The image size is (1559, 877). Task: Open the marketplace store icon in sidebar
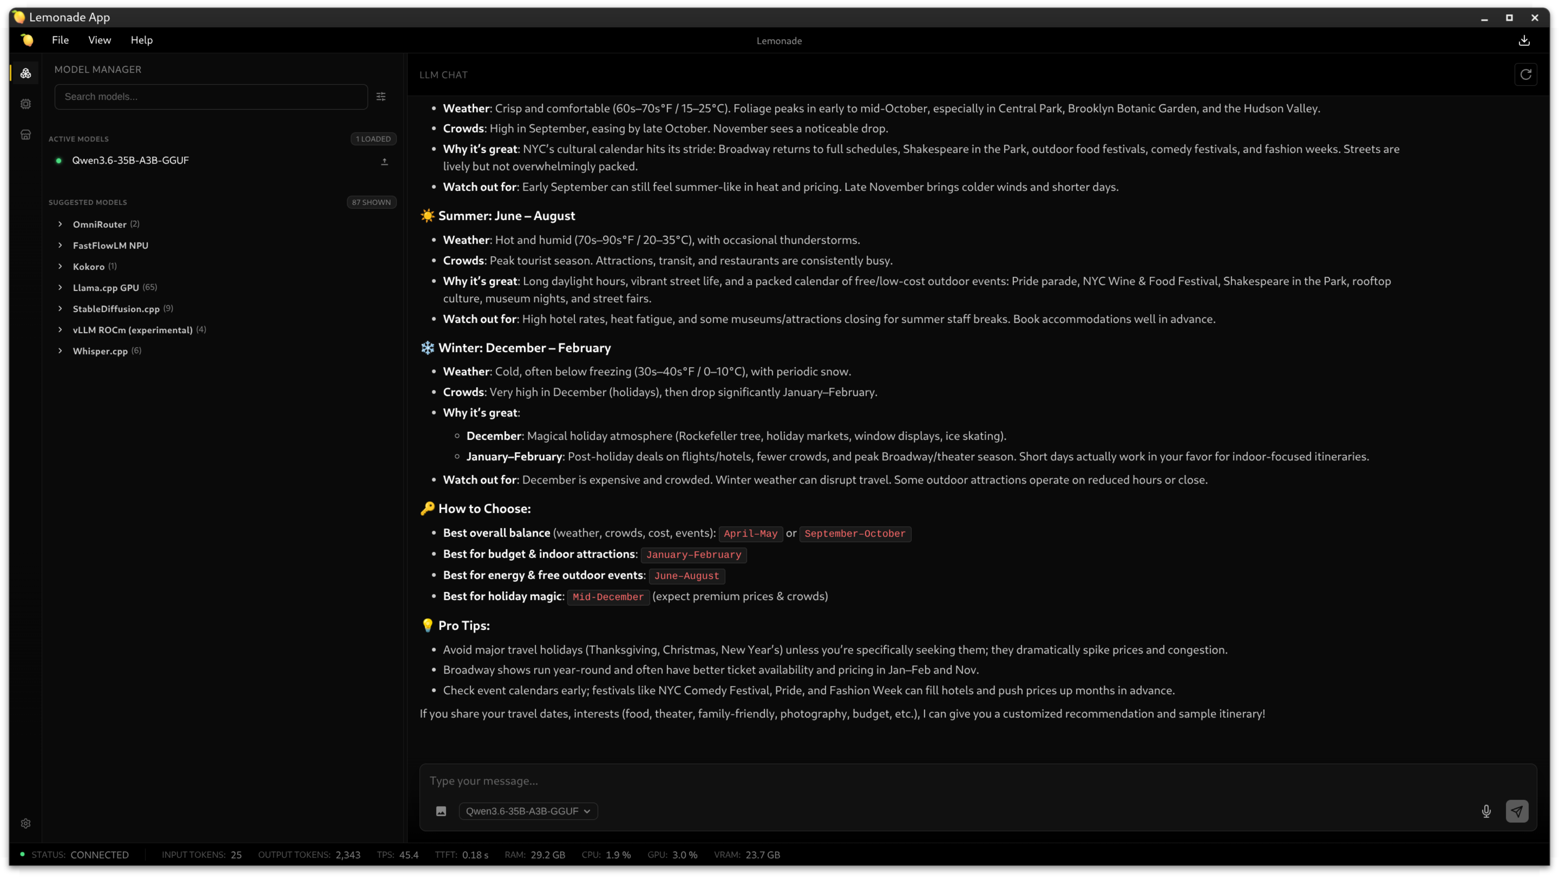click(26, 135)
